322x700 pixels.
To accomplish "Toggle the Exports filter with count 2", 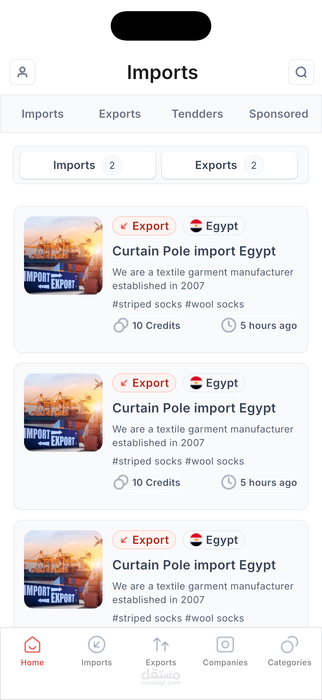I will coord(229,165).
